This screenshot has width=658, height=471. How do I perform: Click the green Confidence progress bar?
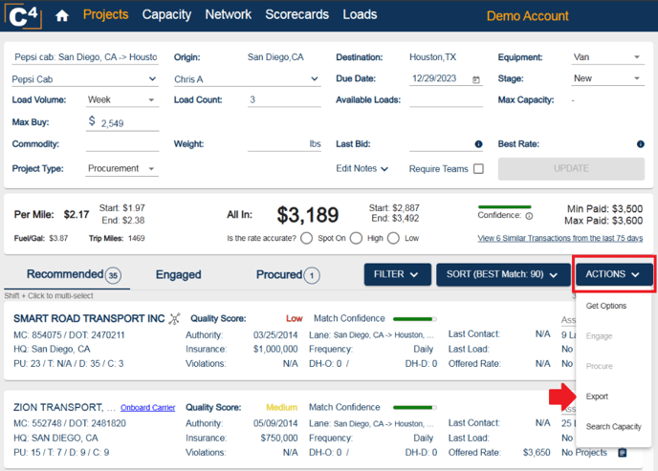click(x=504, y=206)
